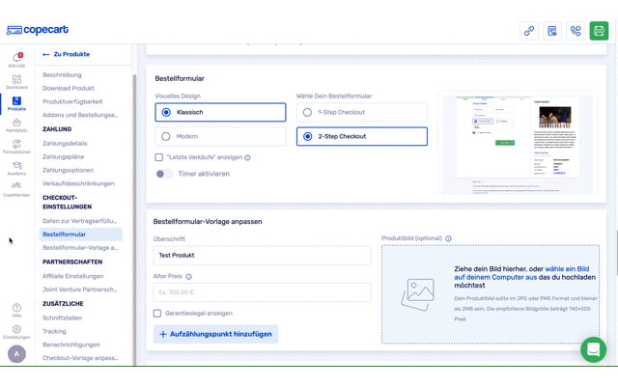Select the Modern visual design option
618x386 pixels.
[x=166, y=137]
